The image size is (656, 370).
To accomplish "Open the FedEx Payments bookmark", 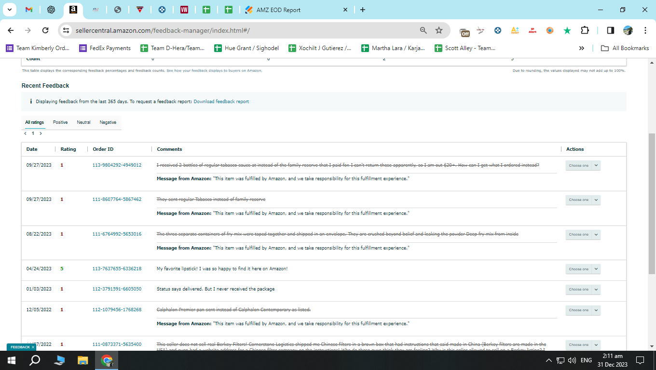I will (x=105, y=48).
